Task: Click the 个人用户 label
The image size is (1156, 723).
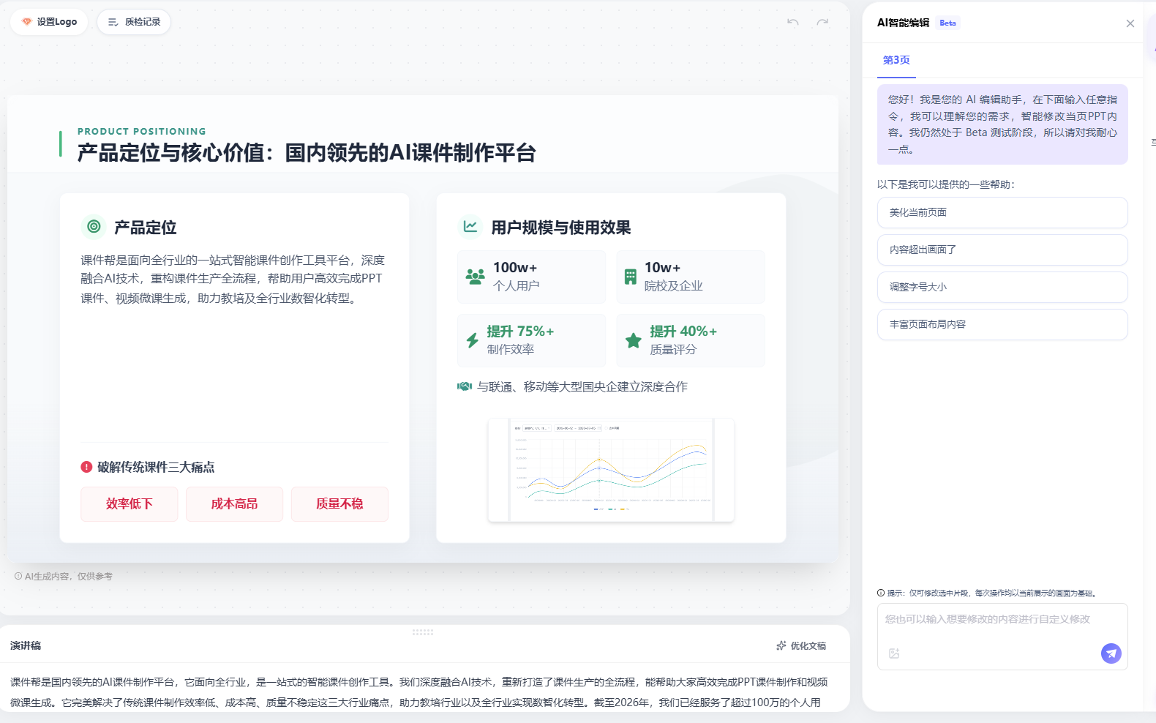Action: point(516,286)
